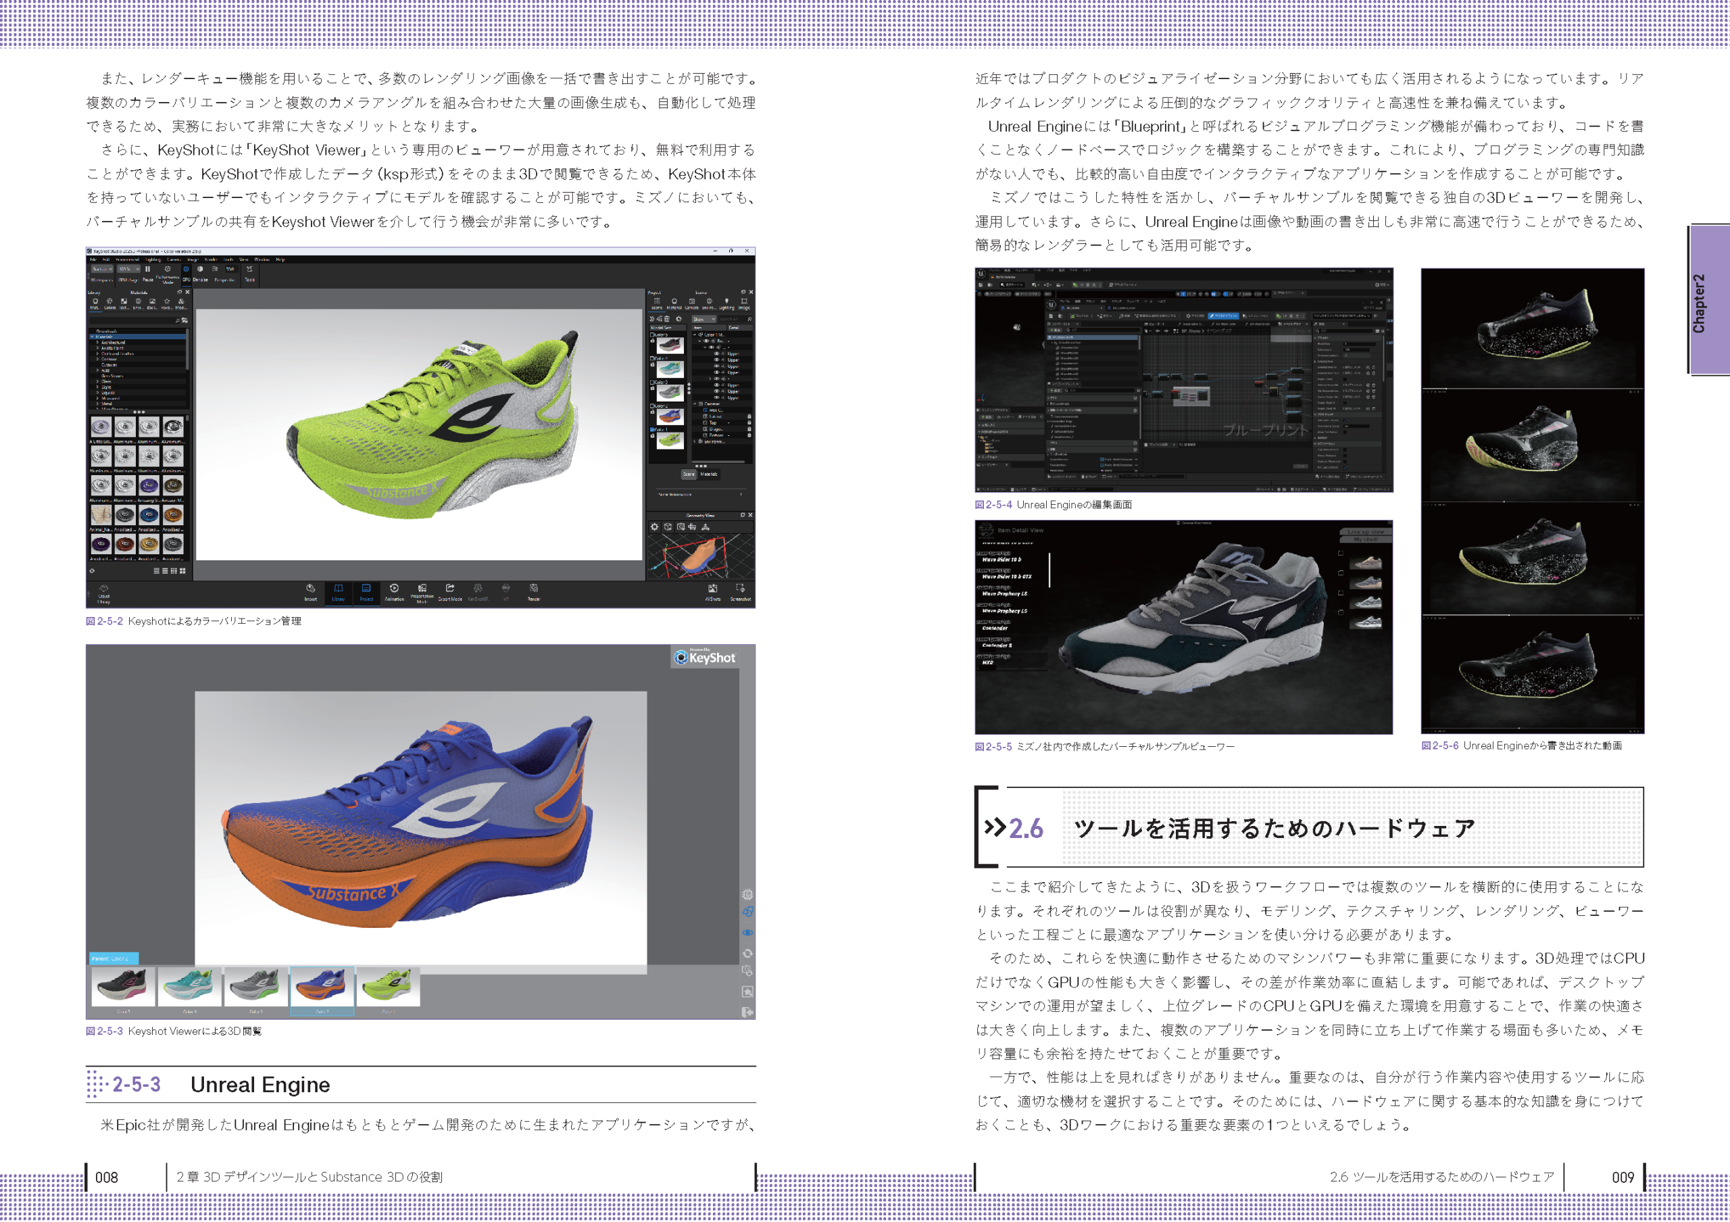Click the Line up view button
The width and height of the screenshot is (1730, 1222).
pyautogui.click(x=1365, y=532)
